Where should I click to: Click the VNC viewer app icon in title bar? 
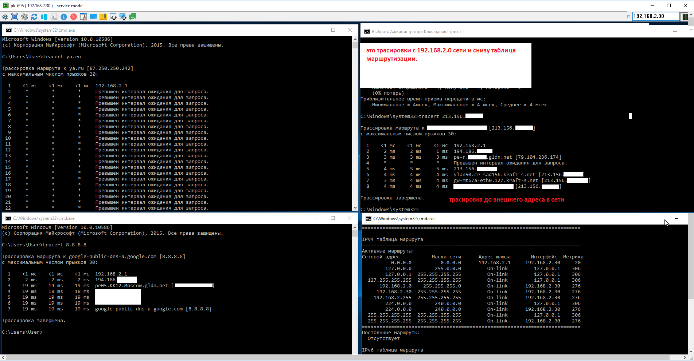pyautogui.click(x=5, y=5)
